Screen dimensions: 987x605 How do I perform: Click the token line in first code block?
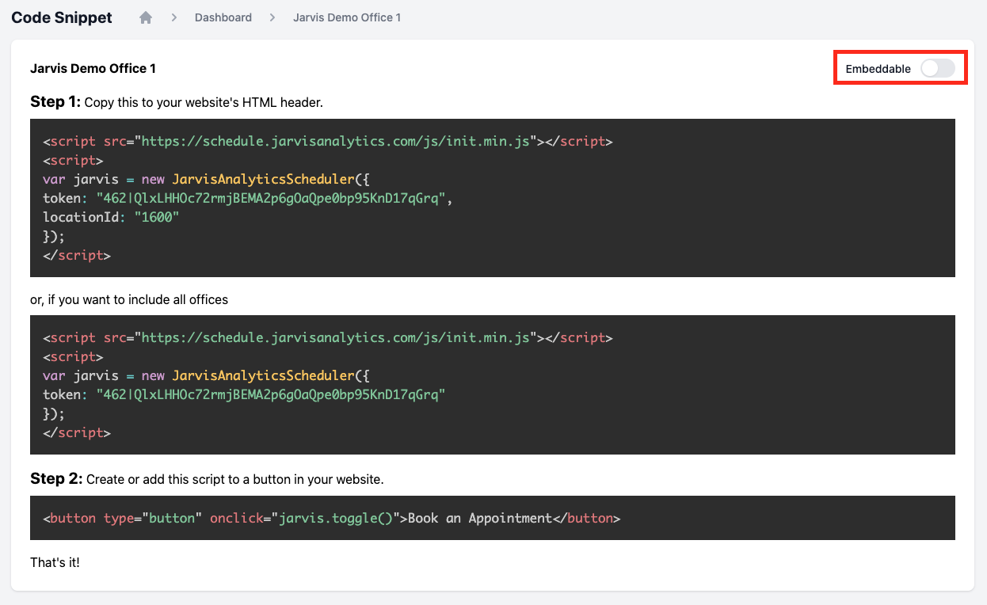tap(247, 198)
